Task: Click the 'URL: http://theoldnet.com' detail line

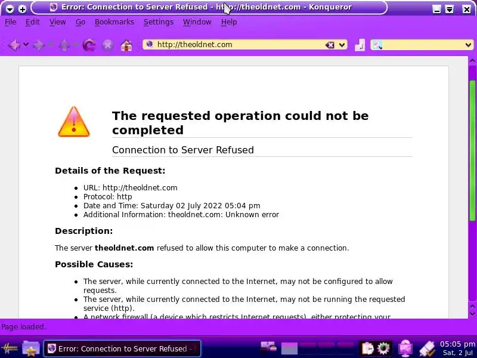Action: (130, 188)
